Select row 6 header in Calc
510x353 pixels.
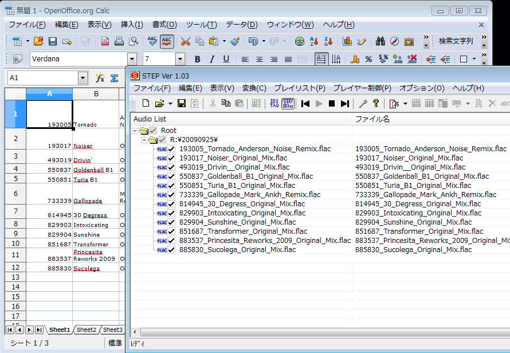click(x=15, y=194)
